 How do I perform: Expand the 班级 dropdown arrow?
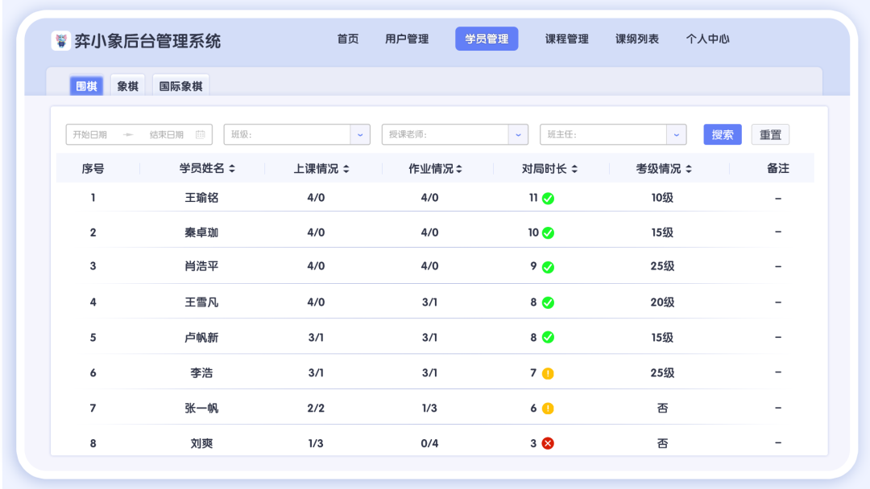[360, 134]
